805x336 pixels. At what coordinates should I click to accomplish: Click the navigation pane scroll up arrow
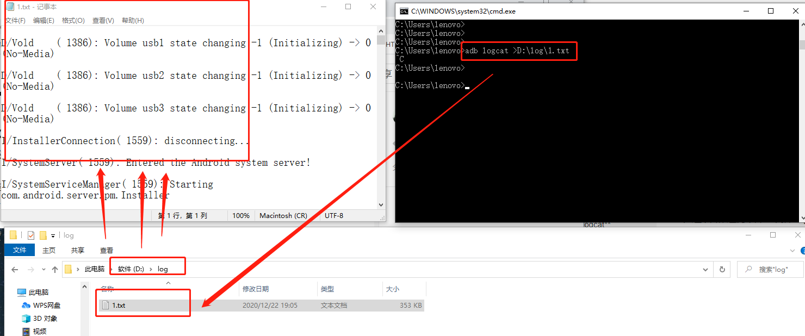pos(85,286)
